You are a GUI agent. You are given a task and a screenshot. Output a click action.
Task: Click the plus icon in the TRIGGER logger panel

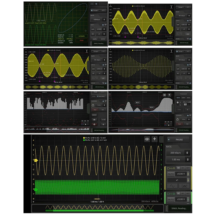coord(169,95)
